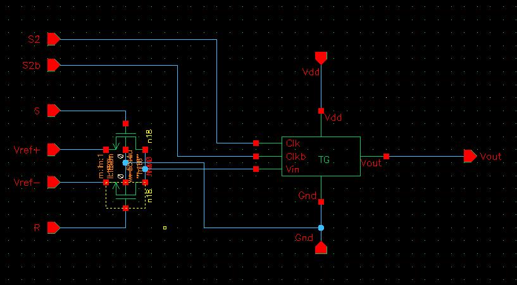Click the Vdd terminal square above TG
Viewport: 517px width, 285px height.
321,111
